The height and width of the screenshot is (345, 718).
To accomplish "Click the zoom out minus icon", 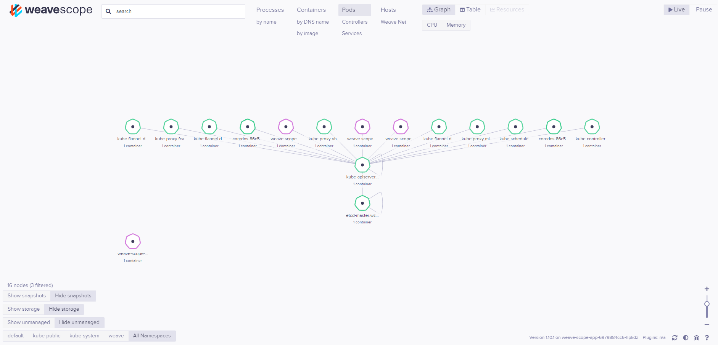I will tap(707, 325).
